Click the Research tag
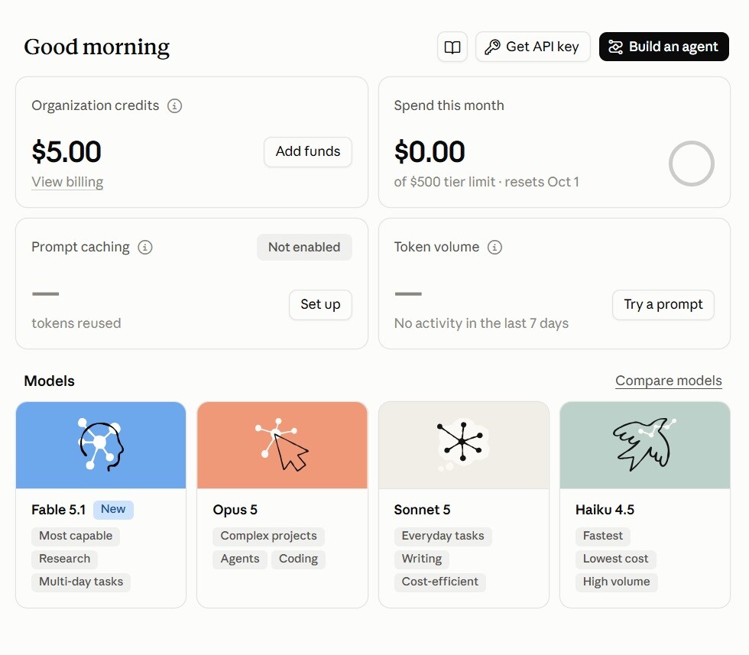Image resolution: width=749 pixels, height=655 pixels. click(x=64, y=559)
